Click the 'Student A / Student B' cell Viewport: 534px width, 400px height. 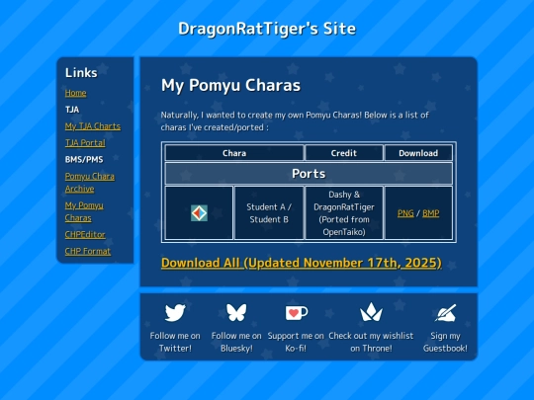(269, 213)
